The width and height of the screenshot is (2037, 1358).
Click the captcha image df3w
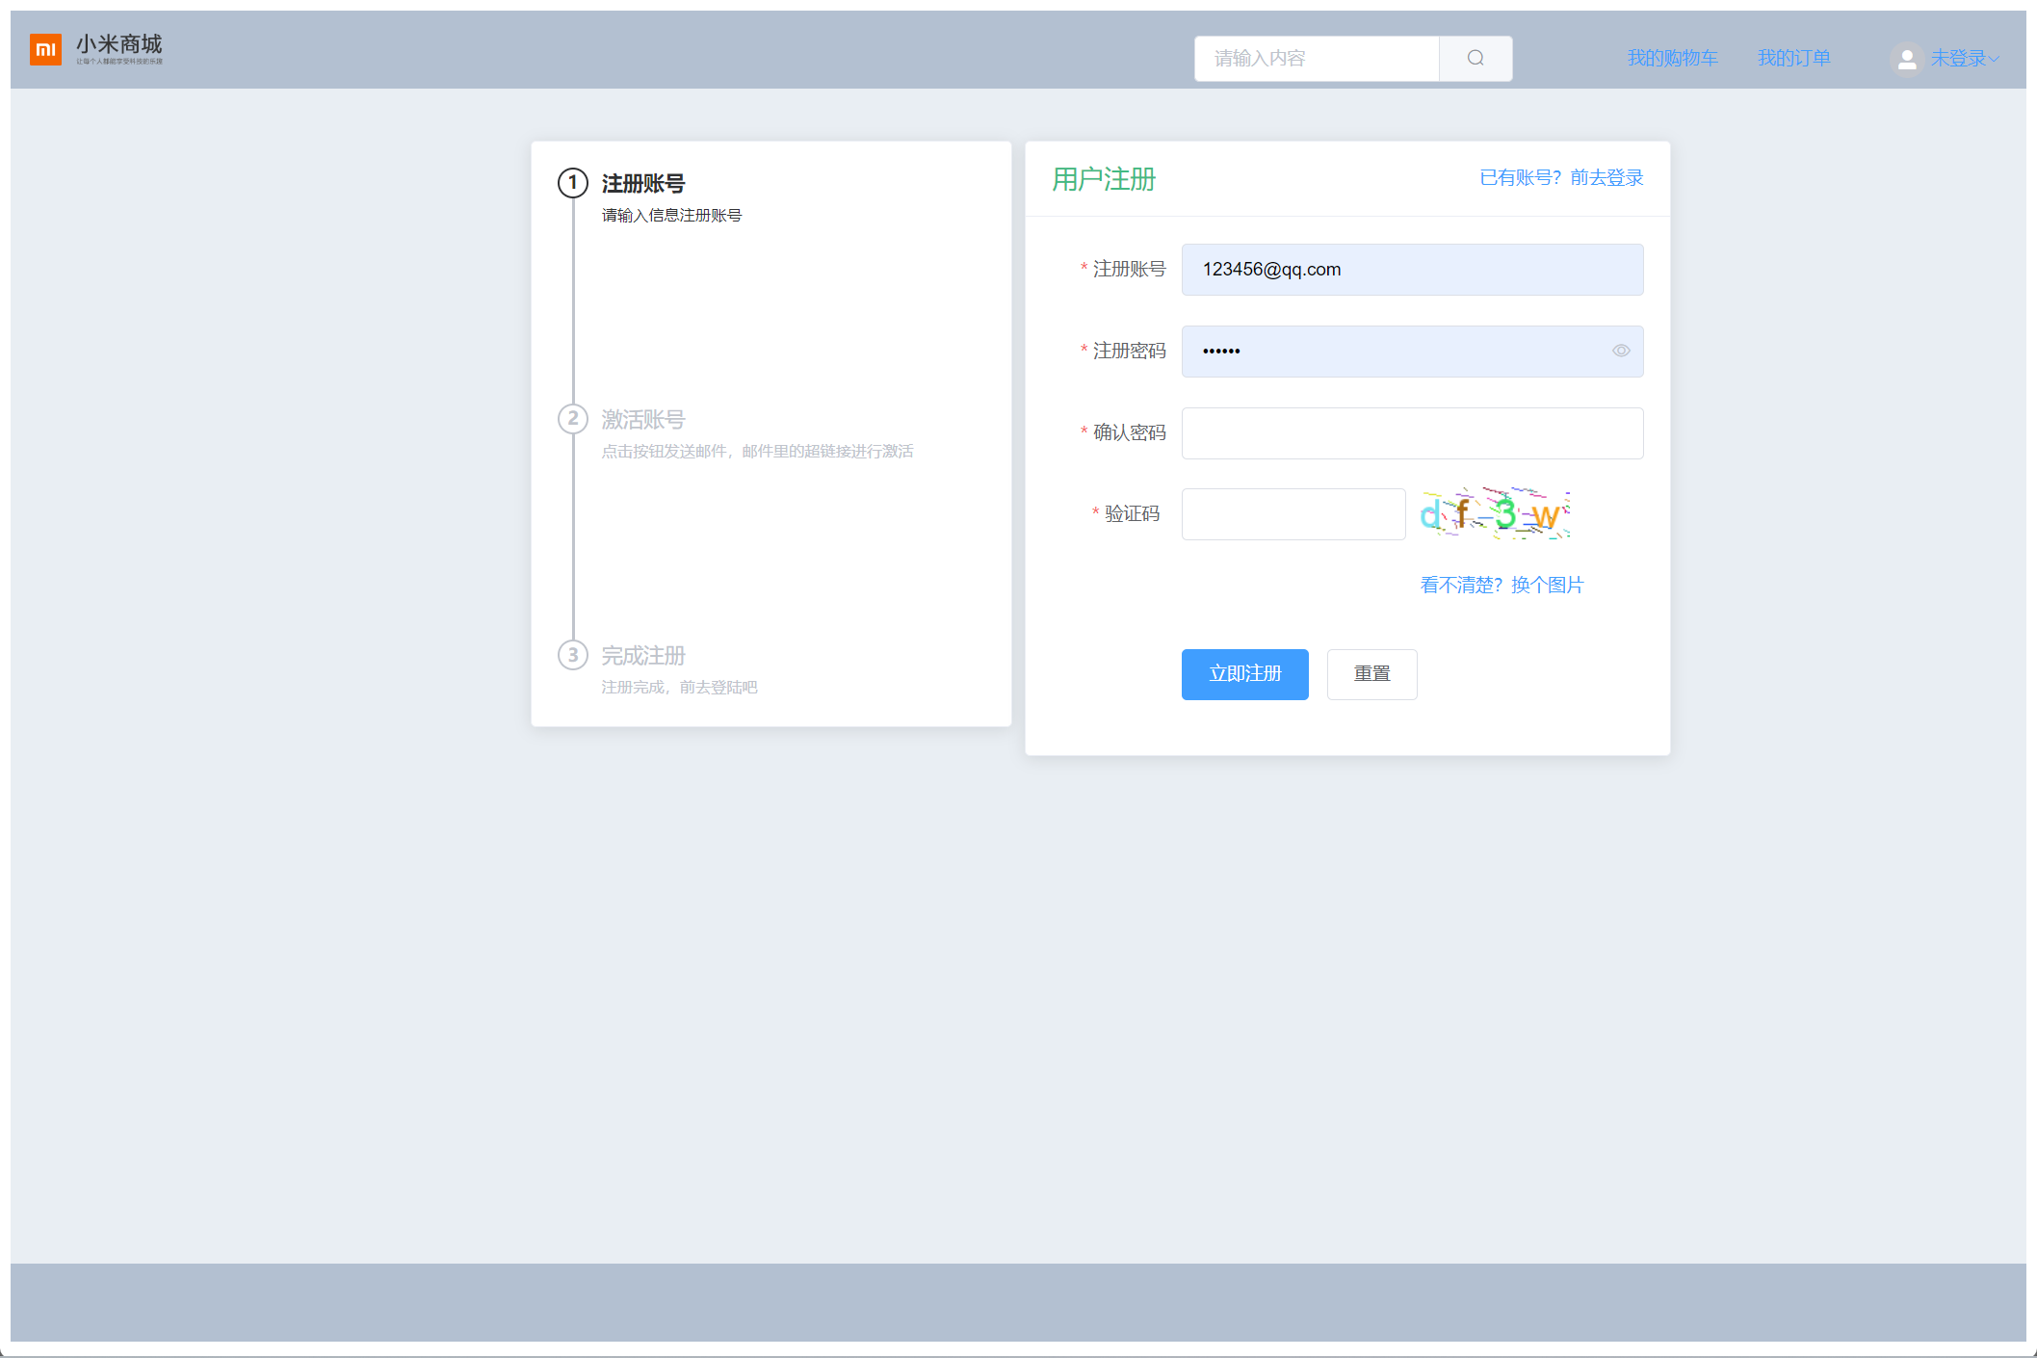(1495, 513)
